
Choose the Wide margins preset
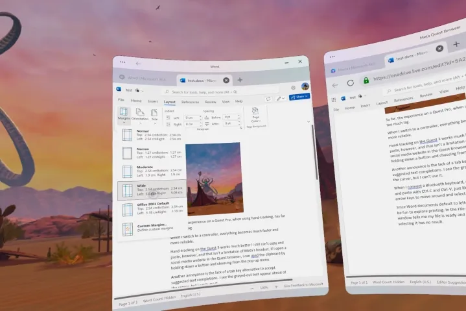[x=152, y=190]
